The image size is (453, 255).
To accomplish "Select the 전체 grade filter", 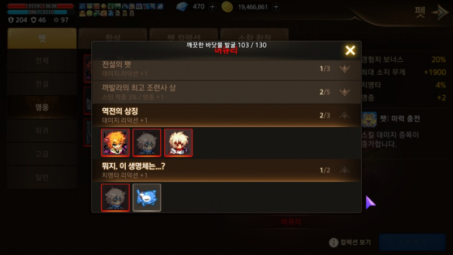I will click(x=42, y=61).
